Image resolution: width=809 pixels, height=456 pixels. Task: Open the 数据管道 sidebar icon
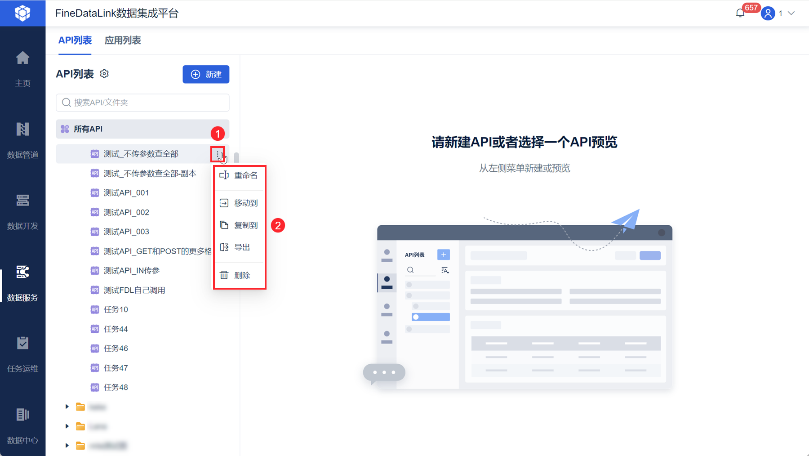[22, 129]
